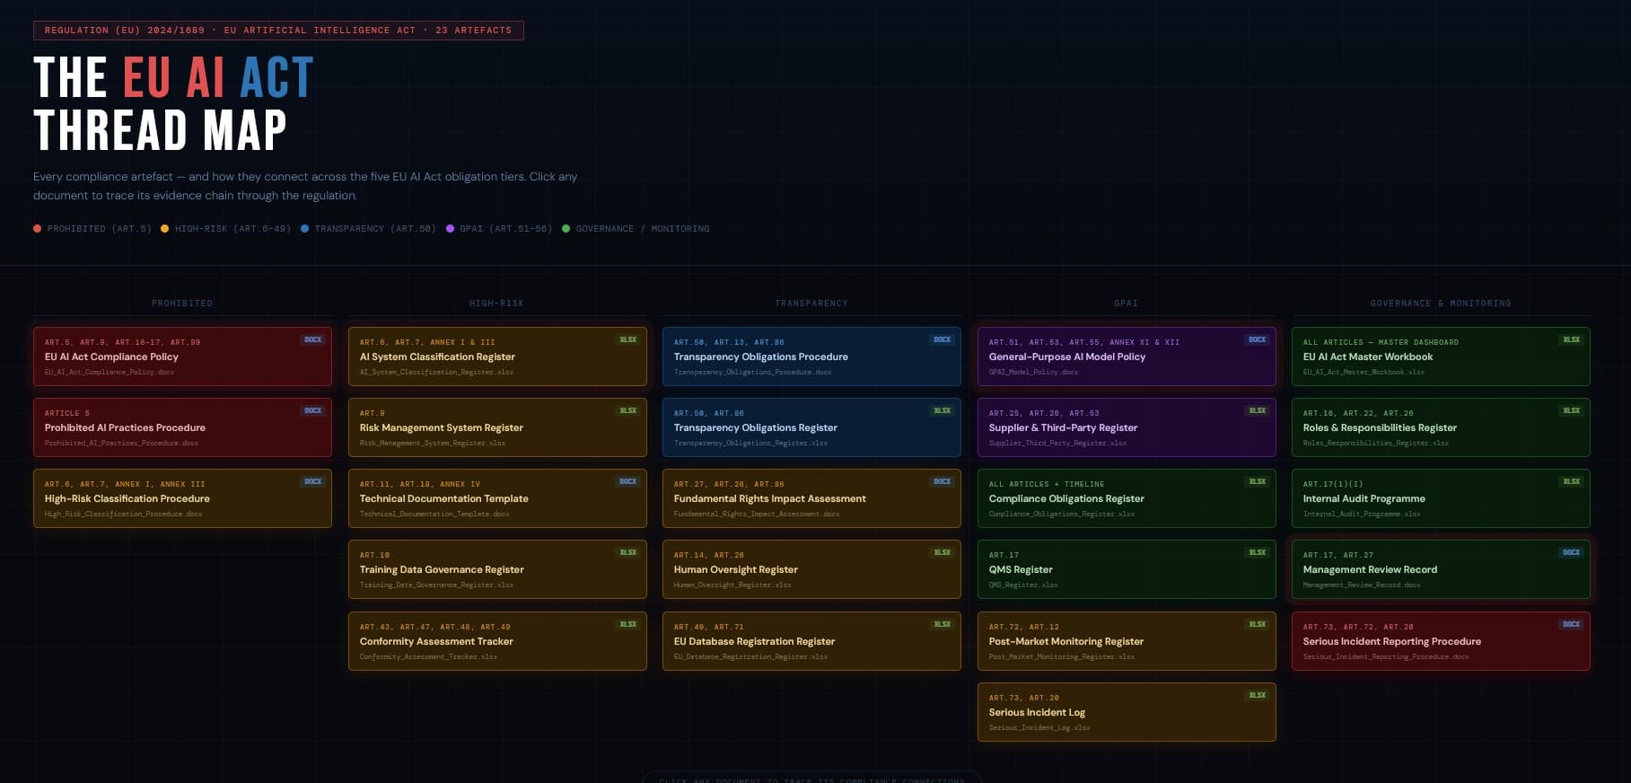Click XLSX badge on Supplier & Third-Party Register
This screenshot has height=783, width=1631.
(1258, 410)
